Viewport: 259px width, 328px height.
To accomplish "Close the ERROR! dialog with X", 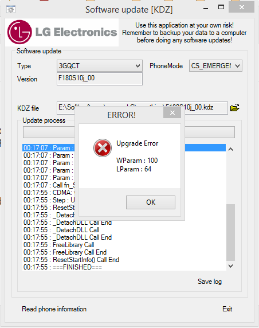I will (x=172, y=113).
